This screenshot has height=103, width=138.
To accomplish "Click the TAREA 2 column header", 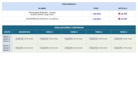I will click(49, 32).
